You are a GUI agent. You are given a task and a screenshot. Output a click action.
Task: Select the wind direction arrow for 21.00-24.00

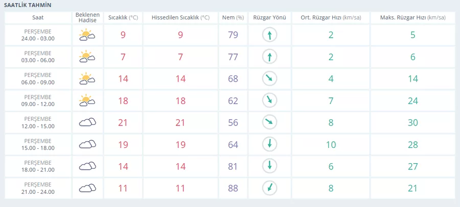coord(269,188)
